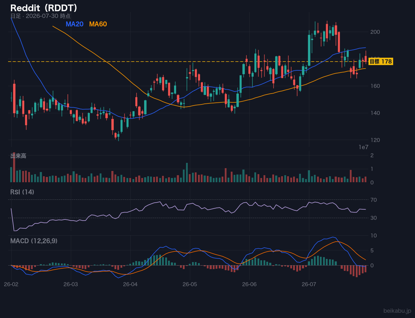Select the MA60 legend label
415x318 pixels.
point(98,24)
